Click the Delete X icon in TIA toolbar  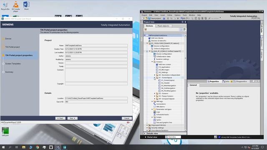tap(178, 18)
